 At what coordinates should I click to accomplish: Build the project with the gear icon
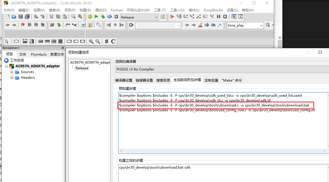90,17
